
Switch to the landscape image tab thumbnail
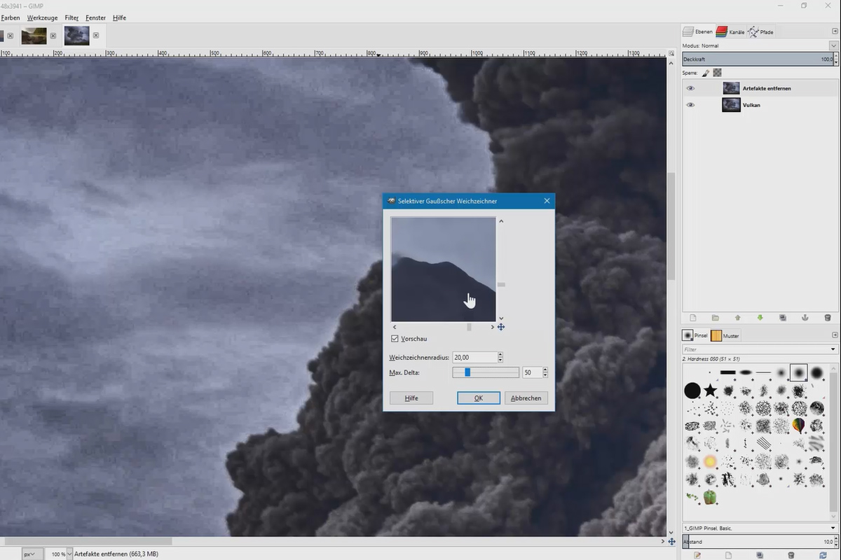click(x=34, y=36)
